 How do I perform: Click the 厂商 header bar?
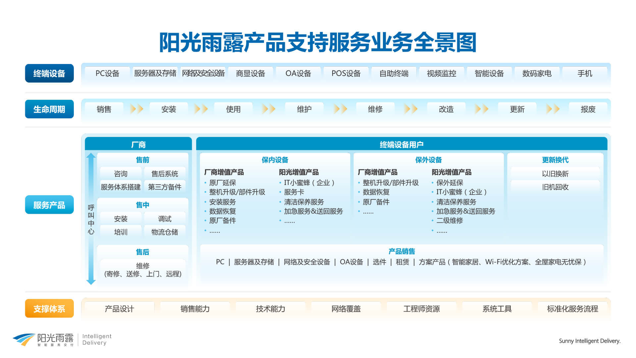pos(138,144)
